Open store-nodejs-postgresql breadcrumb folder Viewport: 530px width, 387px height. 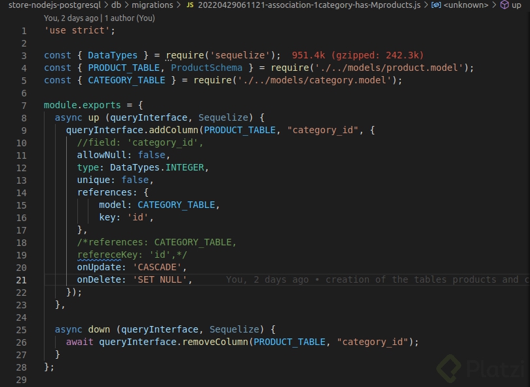[54, 5]
